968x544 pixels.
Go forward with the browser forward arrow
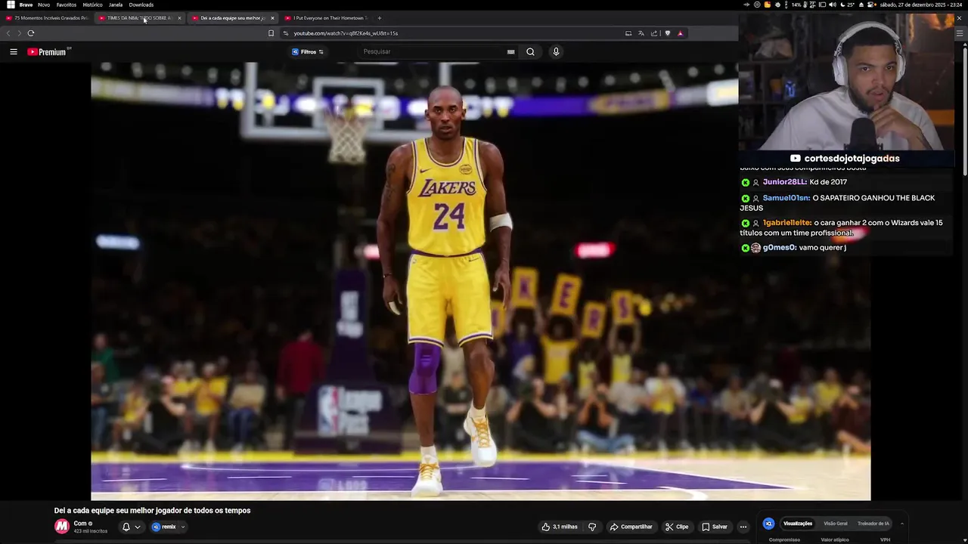[19, 33]
